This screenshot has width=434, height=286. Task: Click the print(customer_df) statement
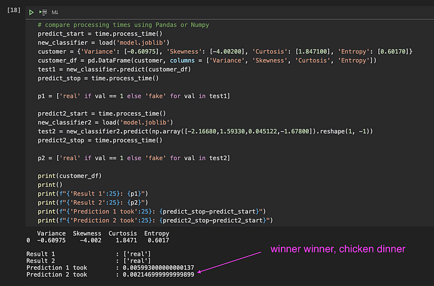click(69, 176)
